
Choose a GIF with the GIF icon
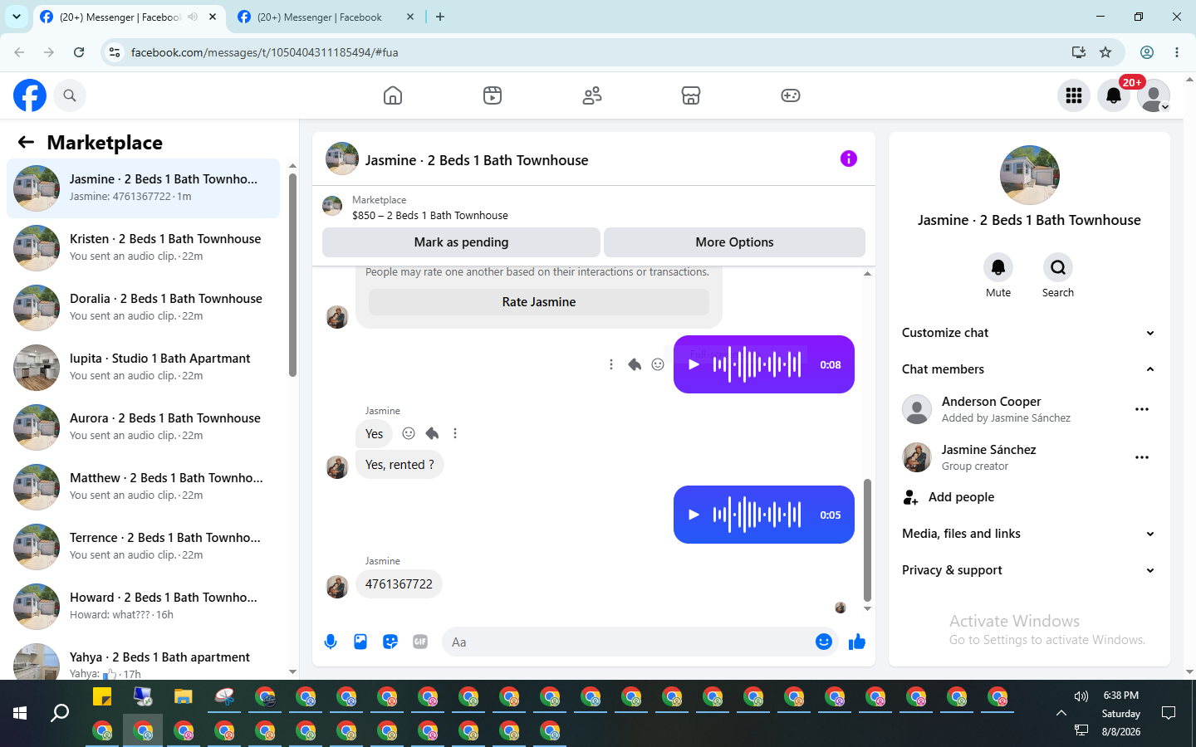[x=420, y=642]
